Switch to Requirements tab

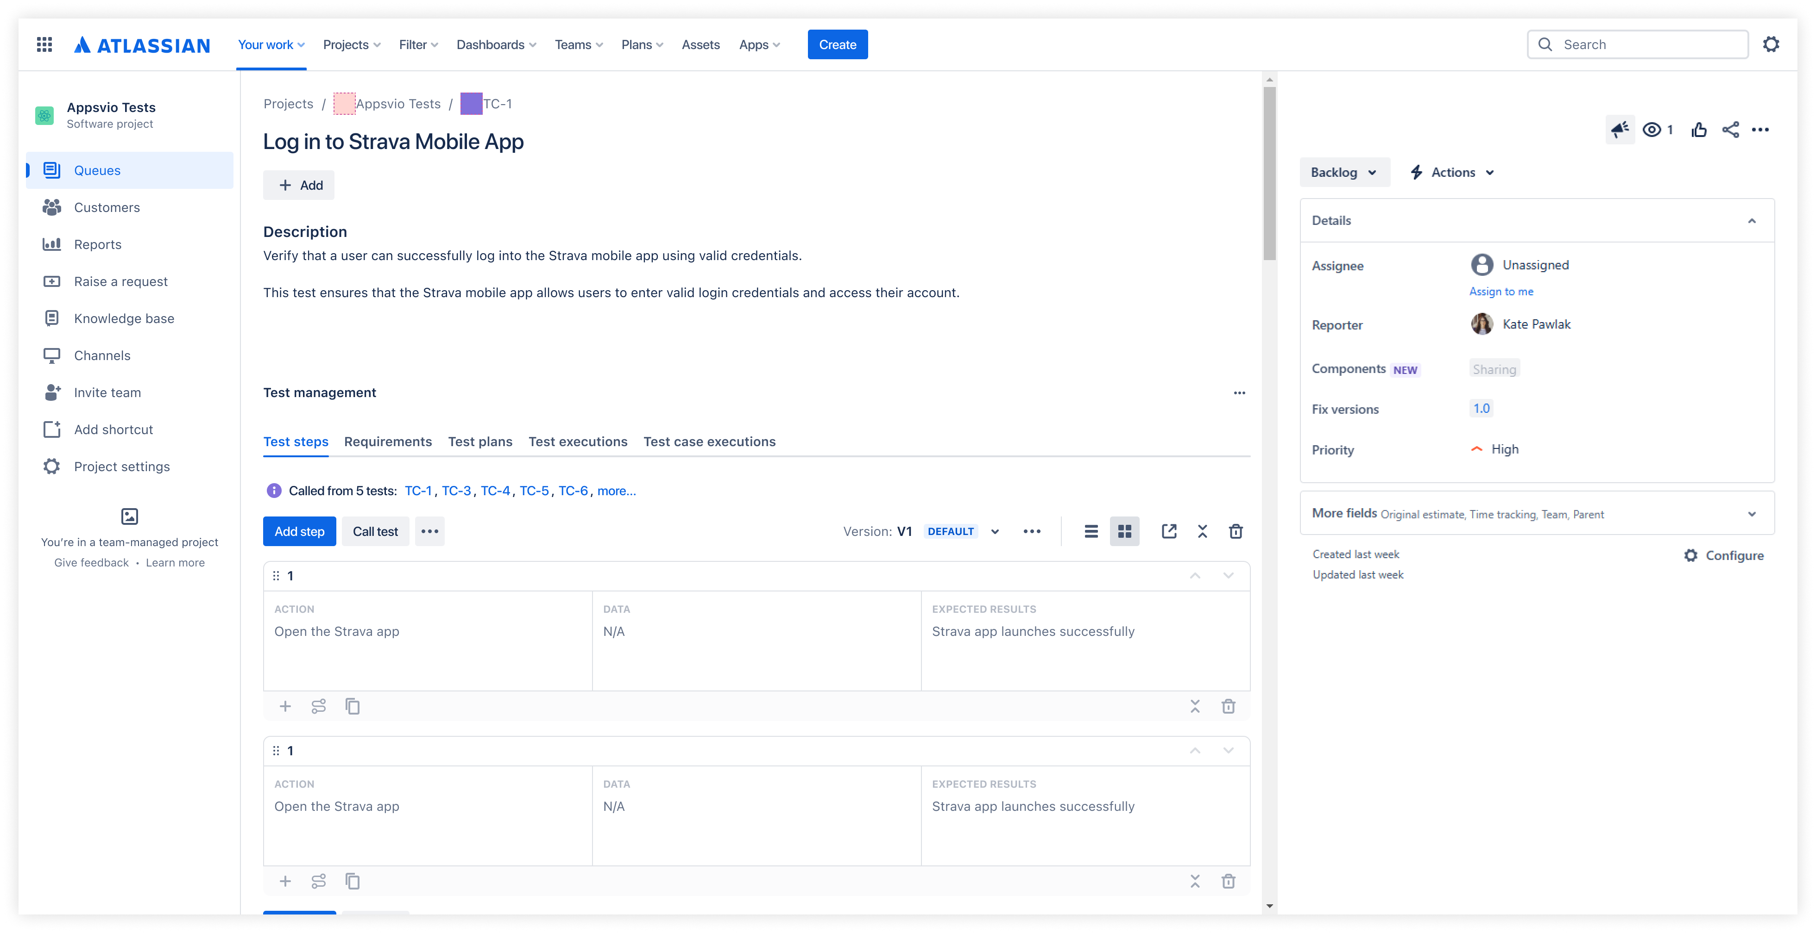388,442
